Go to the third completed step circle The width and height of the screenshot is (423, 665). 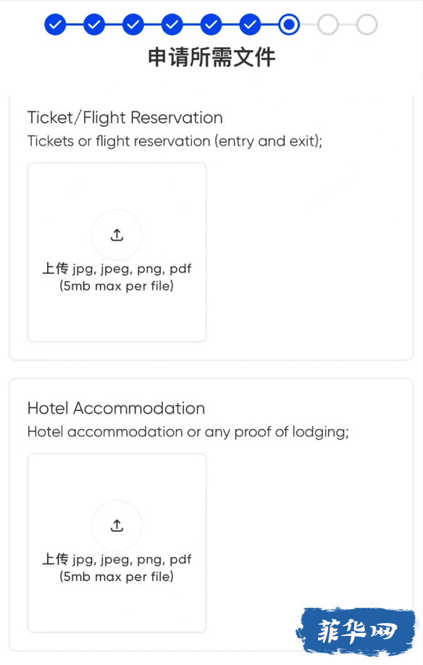pyautogui.click(x=133, y=25)
